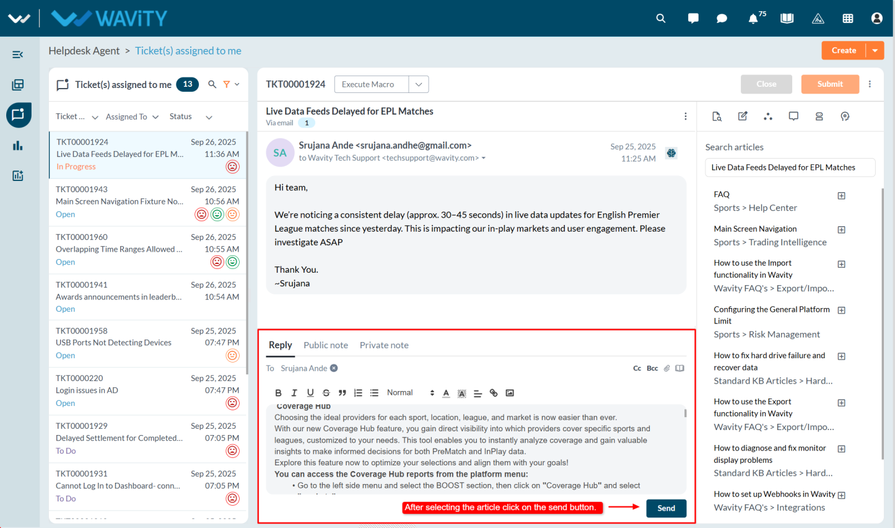The width and height of the screenshot is (895, 528).
Task: Open the three-dots cluster icon in side panel
Action: pyautogui.click(x=768, y=117)
